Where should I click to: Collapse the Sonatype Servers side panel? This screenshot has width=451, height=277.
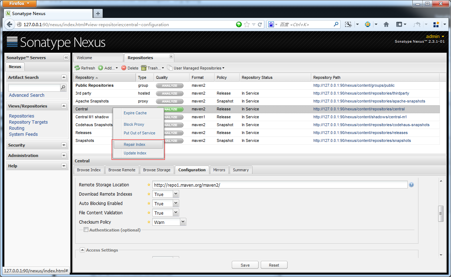66,58
